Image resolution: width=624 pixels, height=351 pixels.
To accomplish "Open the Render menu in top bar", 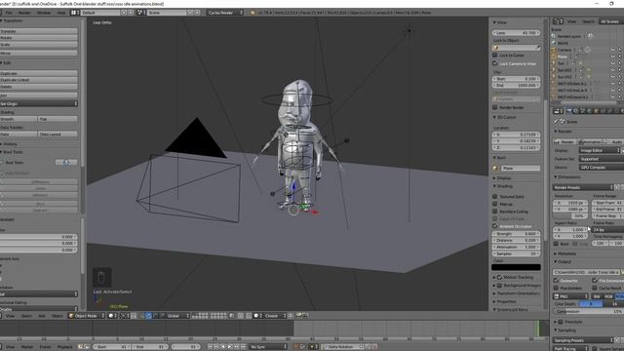I will pyautogui.click(x=24, y=13).
